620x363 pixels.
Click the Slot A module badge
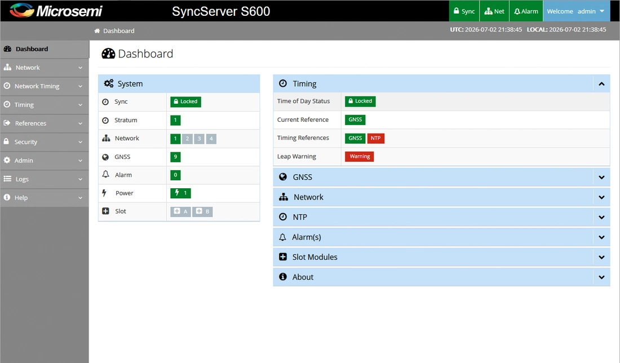pos(181,211)
